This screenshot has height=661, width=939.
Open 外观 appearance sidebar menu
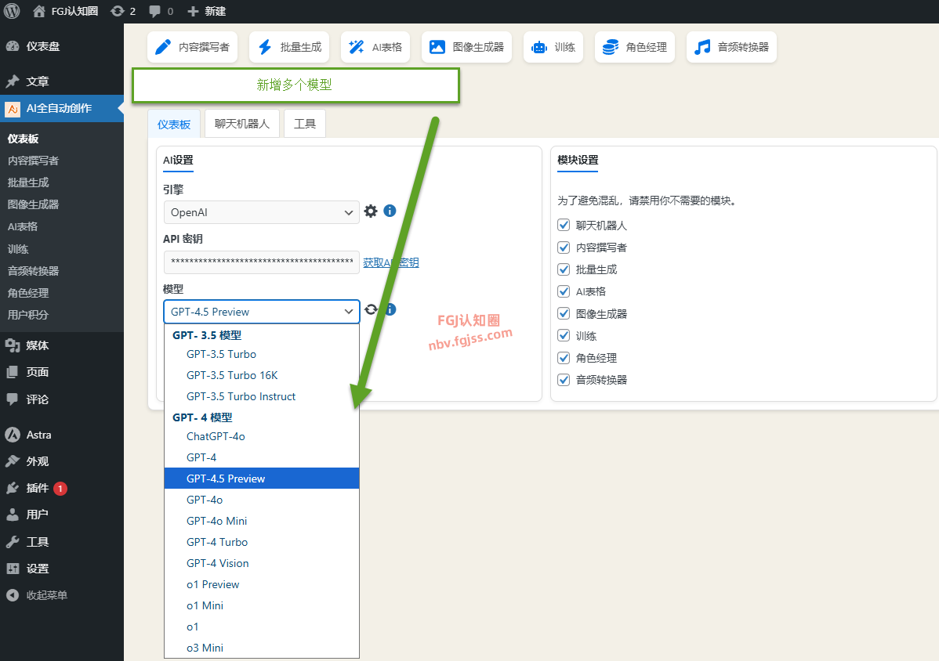[62, 461]
